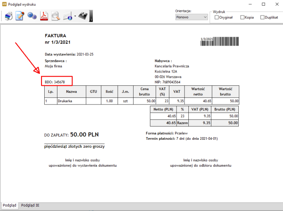Click the Podgląd wydruku window title icon
Screen dimensions: 283x211
(4, 4)
